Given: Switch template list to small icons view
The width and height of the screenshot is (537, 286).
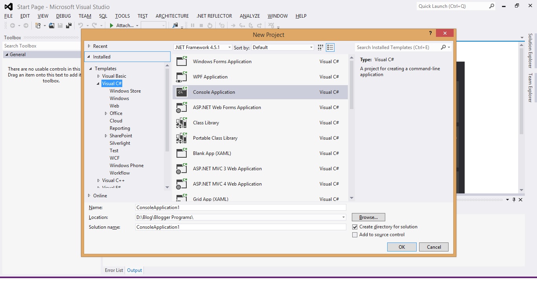Looking at the screenshot, I should (x=320, y=47).
